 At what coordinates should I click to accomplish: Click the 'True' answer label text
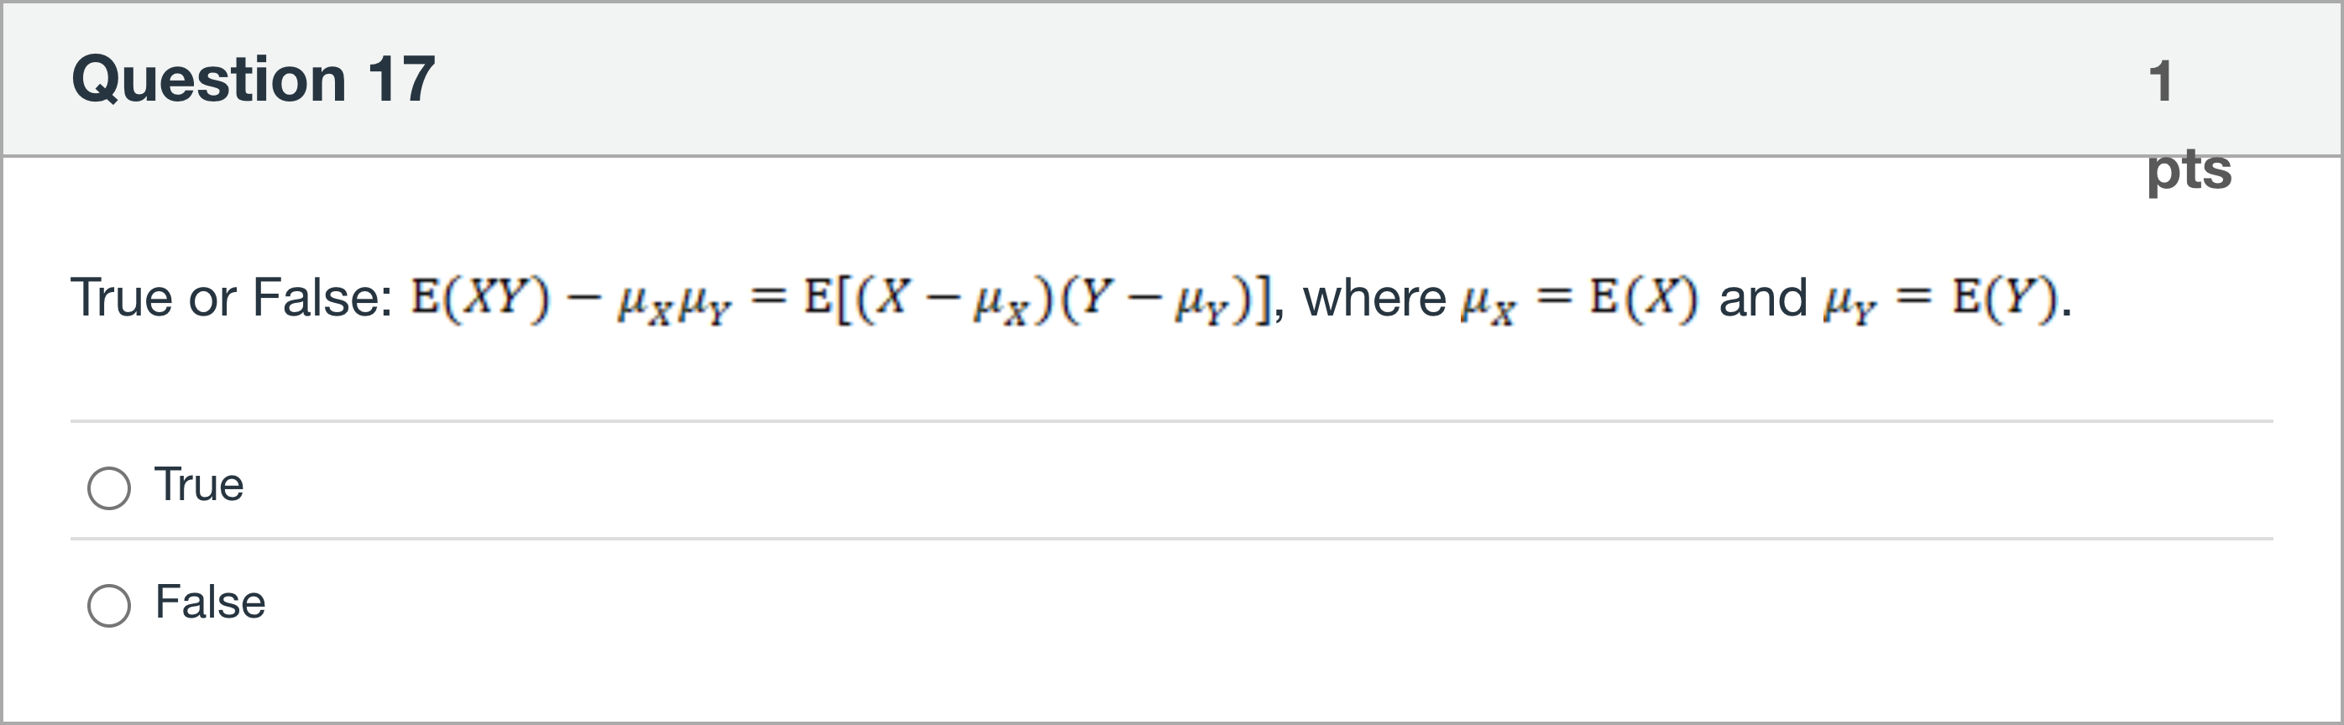coord(199,485)
